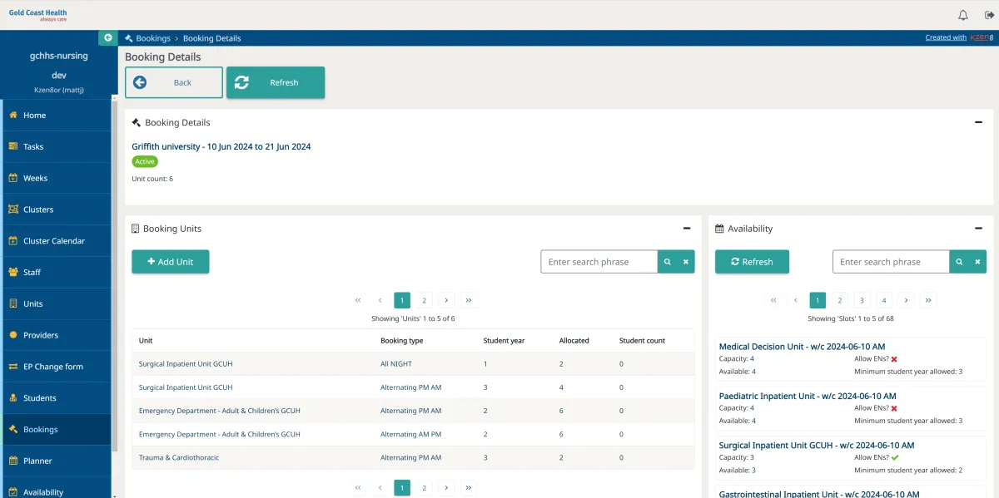Screen dimensions: 999x498
Task: Open Staff in the sidebar
Action: 56,272
